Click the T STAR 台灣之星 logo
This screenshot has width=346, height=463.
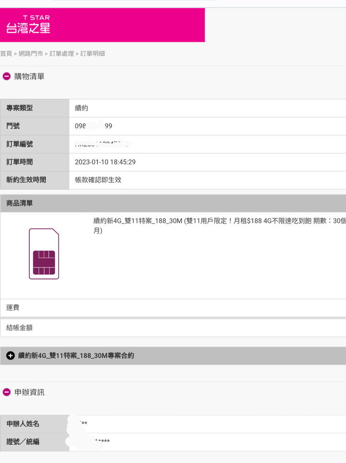point(28,24)
